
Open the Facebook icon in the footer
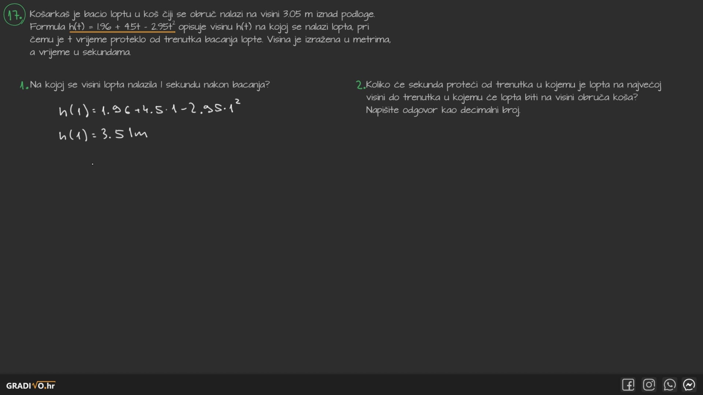click(x=628, y=385)
